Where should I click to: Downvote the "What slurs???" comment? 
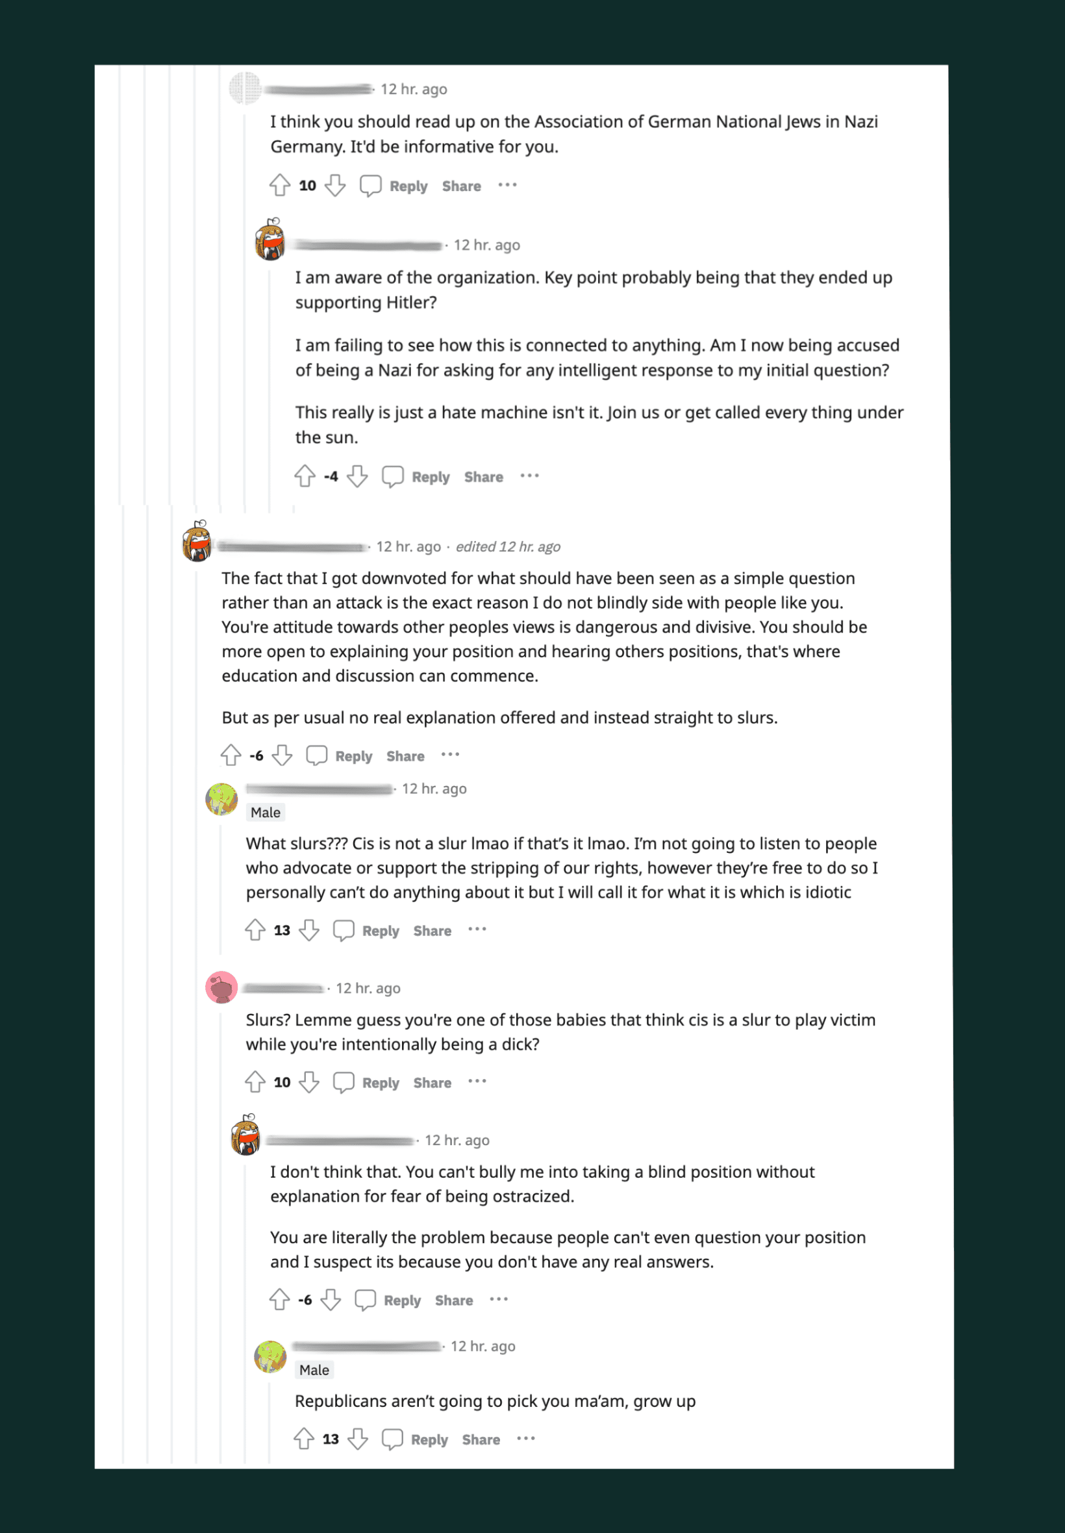[x=309, y=930]
